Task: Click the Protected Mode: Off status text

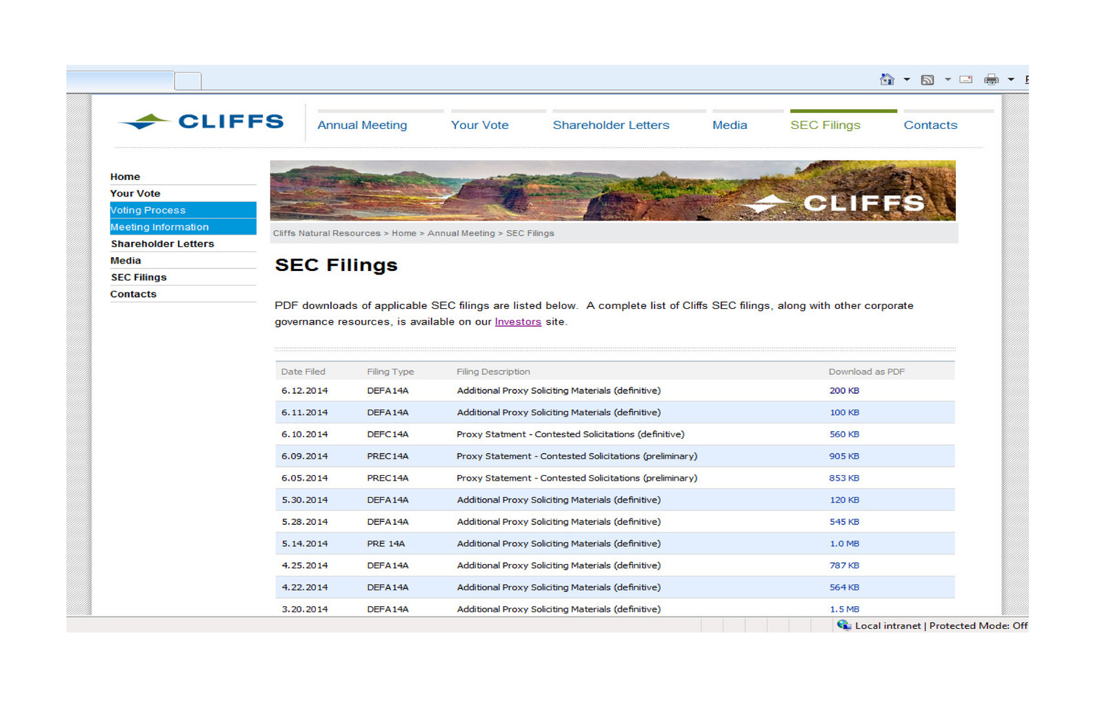Action: point(978,625)
